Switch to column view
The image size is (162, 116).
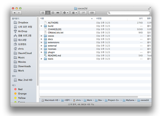(x=53, y=13)
